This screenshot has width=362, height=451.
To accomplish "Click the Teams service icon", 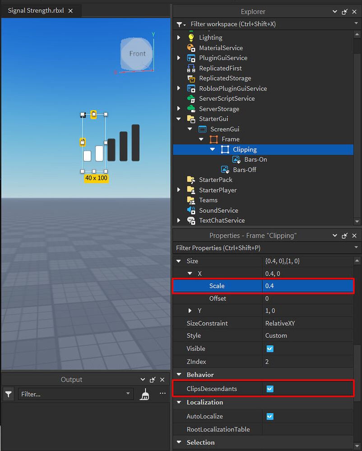I will pos(190,200).
